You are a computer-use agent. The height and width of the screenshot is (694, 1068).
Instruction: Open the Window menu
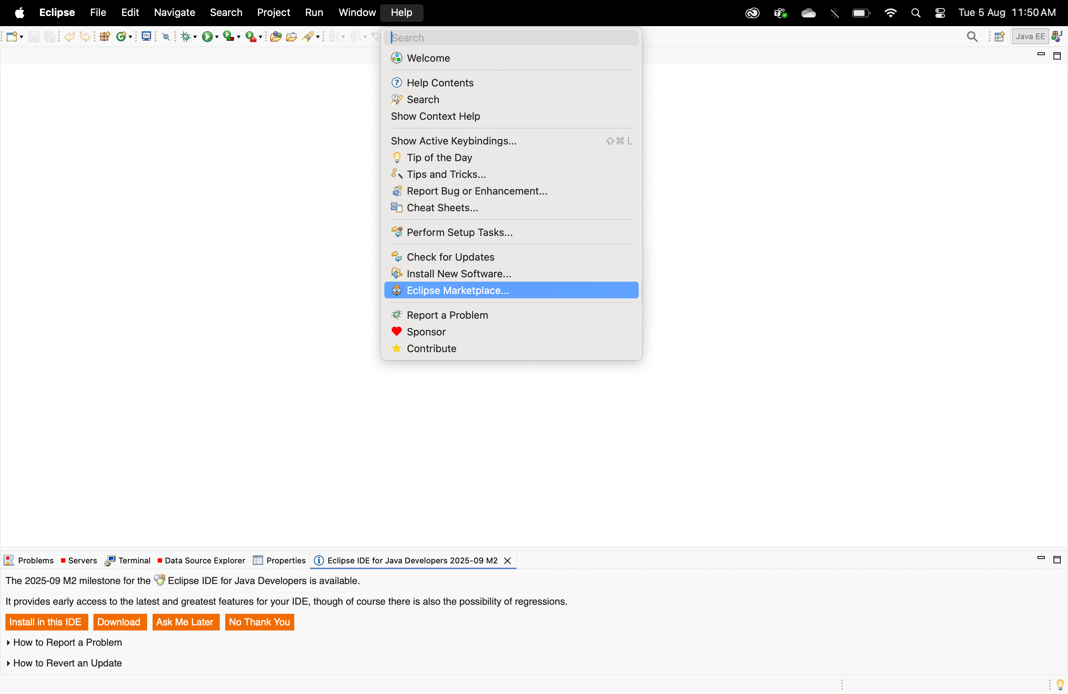(x=357, y=13)
